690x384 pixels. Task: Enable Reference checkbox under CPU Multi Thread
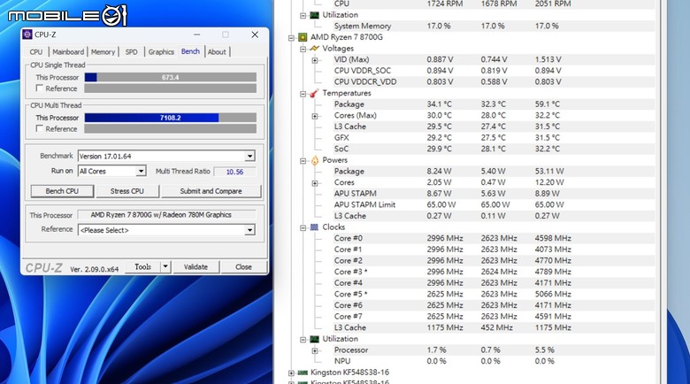coord(39,128)
